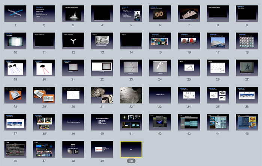Pick slide 23 with gray folded pattern

tap(131, 68)
